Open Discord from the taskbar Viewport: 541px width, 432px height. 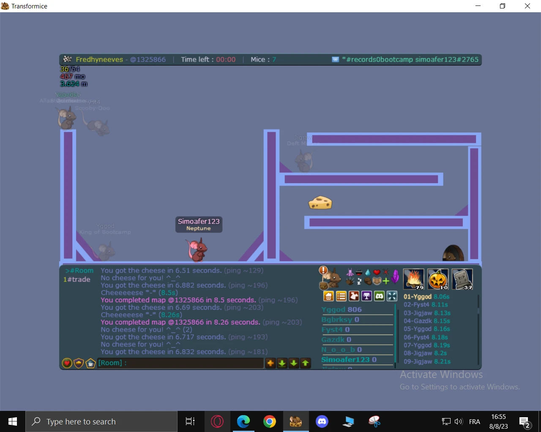322,421
